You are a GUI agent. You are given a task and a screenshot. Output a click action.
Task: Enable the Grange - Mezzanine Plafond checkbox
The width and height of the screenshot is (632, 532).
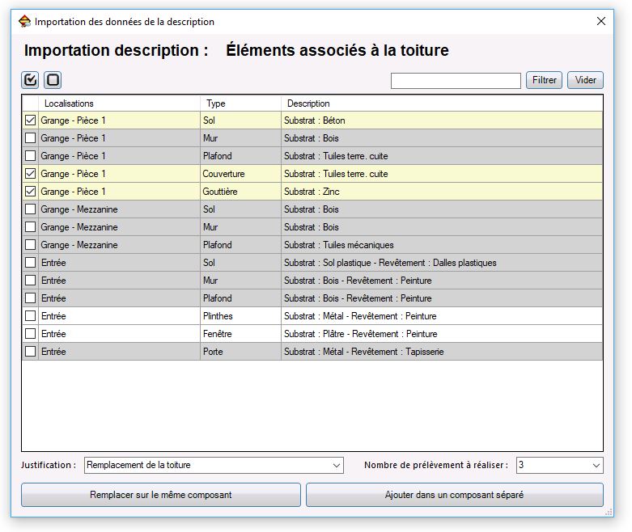tap(30, 244)
